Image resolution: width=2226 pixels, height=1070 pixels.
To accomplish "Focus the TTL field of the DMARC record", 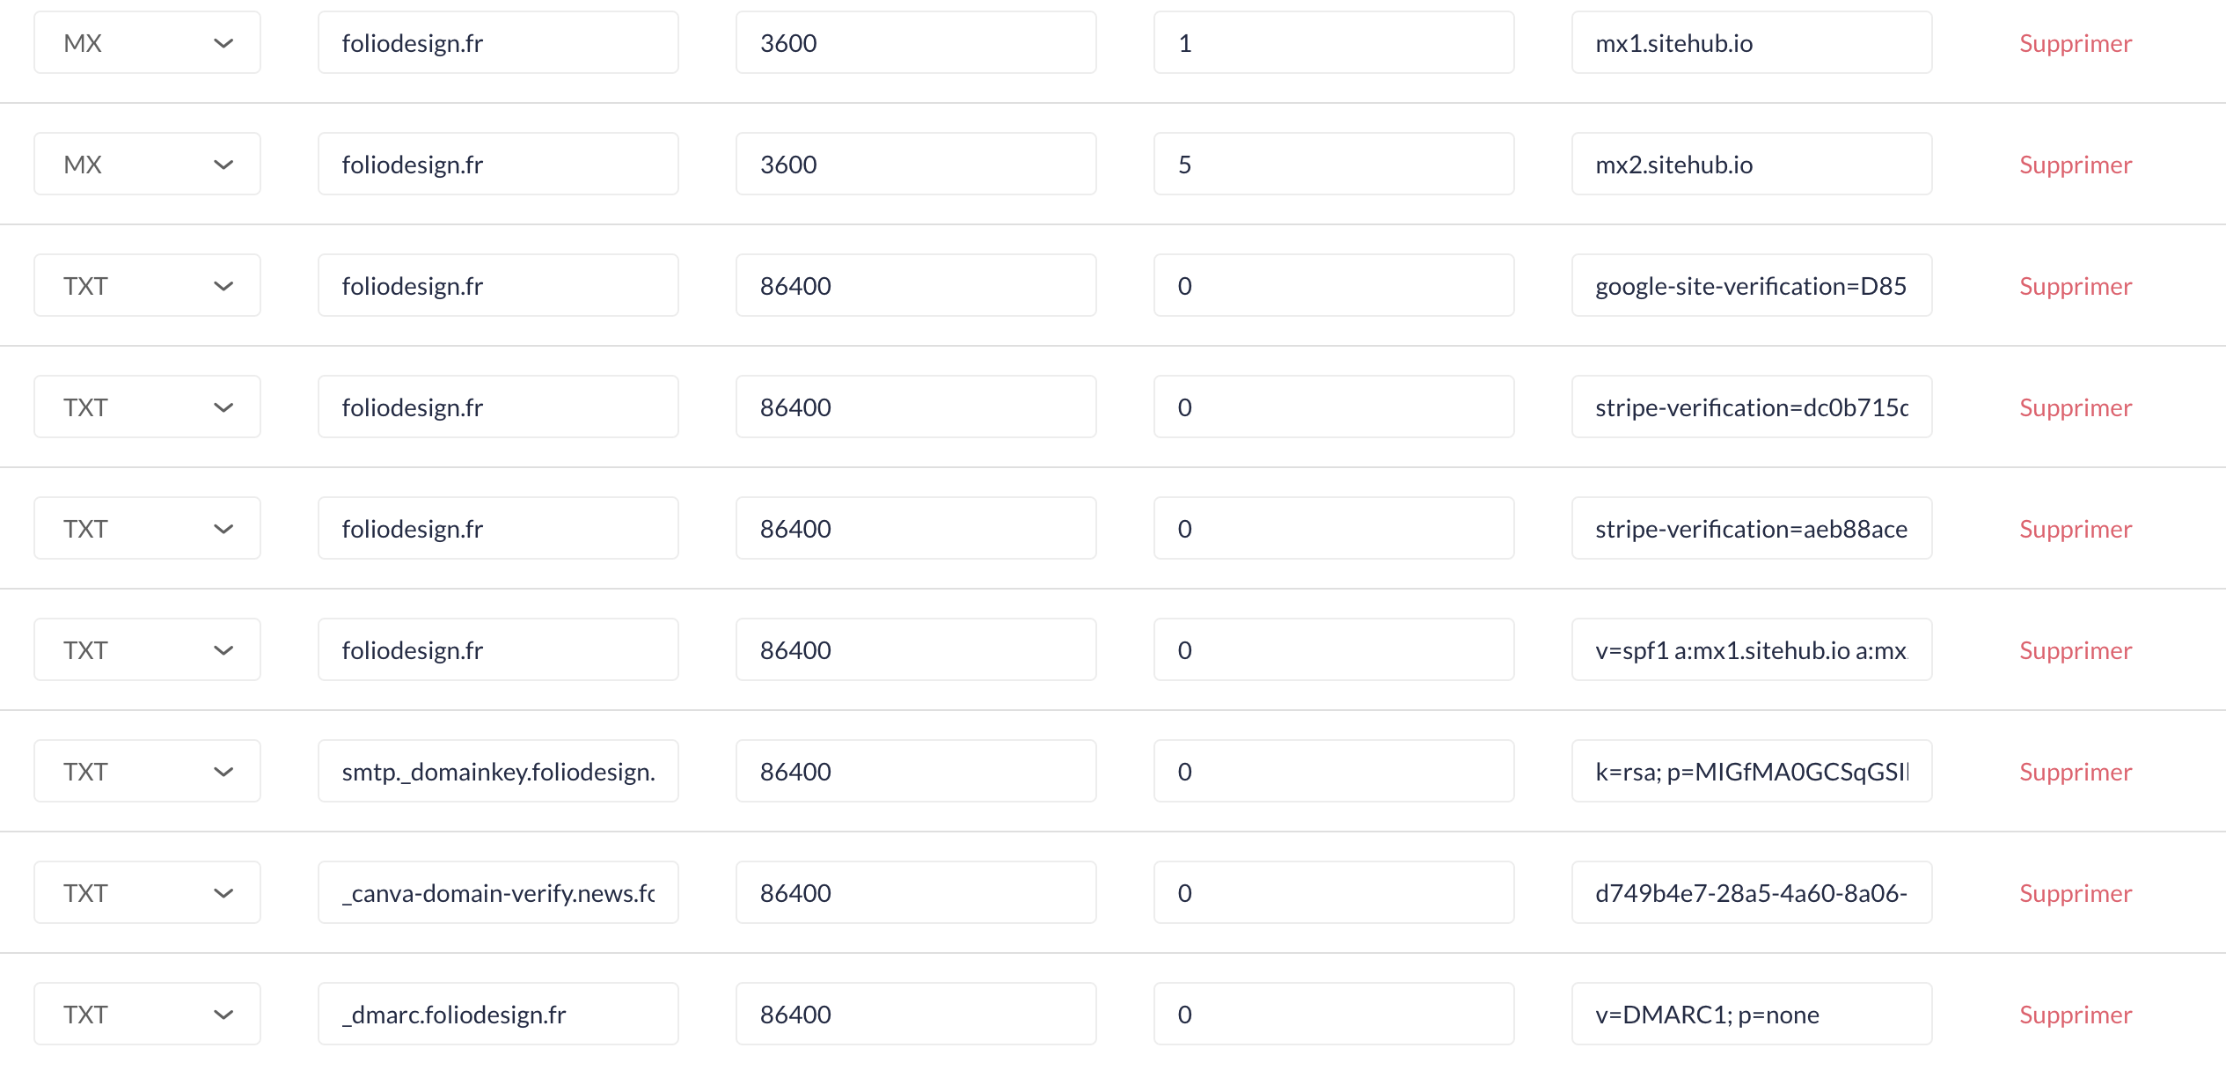I will click(915, 1015).
